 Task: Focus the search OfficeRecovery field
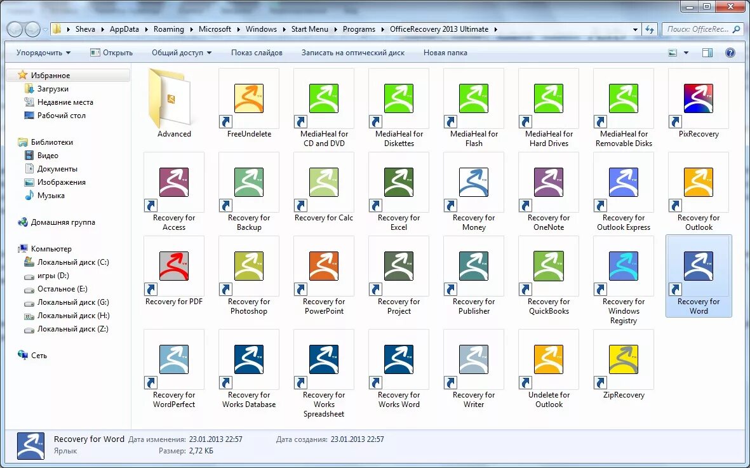(702, 29)
